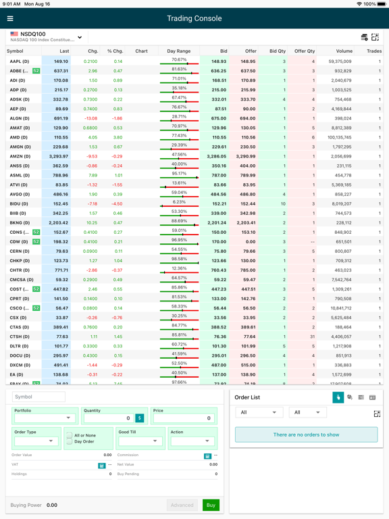Screen dimensions: 389x519
Task: Focus the Quantity input field
Action: [x=109, y=418]
